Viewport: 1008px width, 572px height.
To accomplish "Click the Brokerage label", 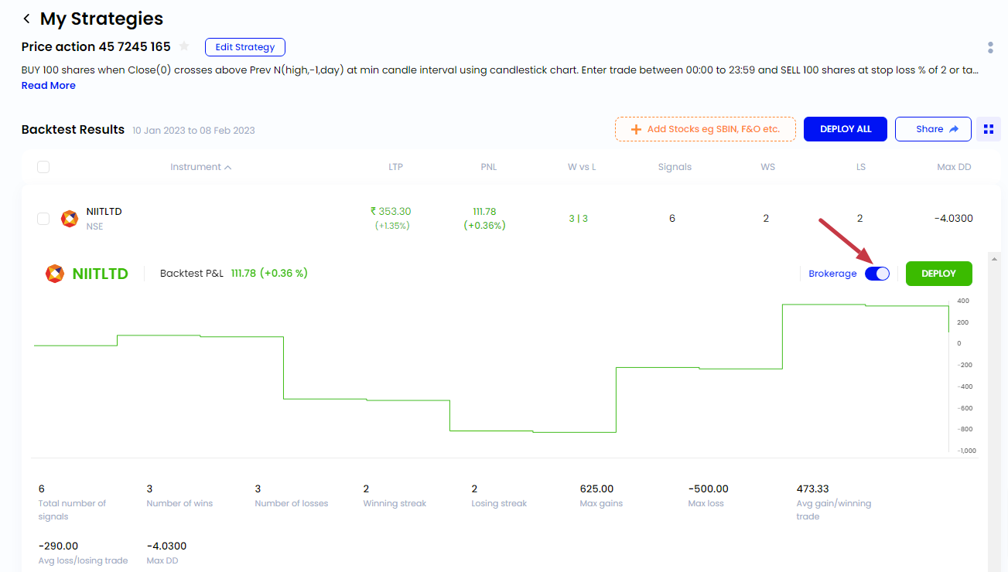I will [x=832, y=274].
